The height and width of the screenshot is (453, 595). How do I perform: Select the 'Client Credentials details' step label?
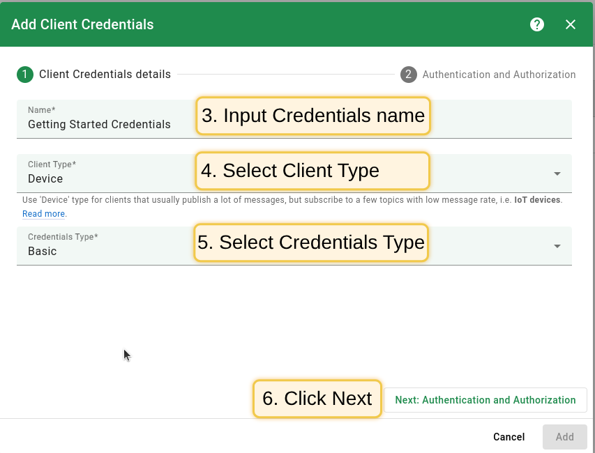[x=105, y=75]
